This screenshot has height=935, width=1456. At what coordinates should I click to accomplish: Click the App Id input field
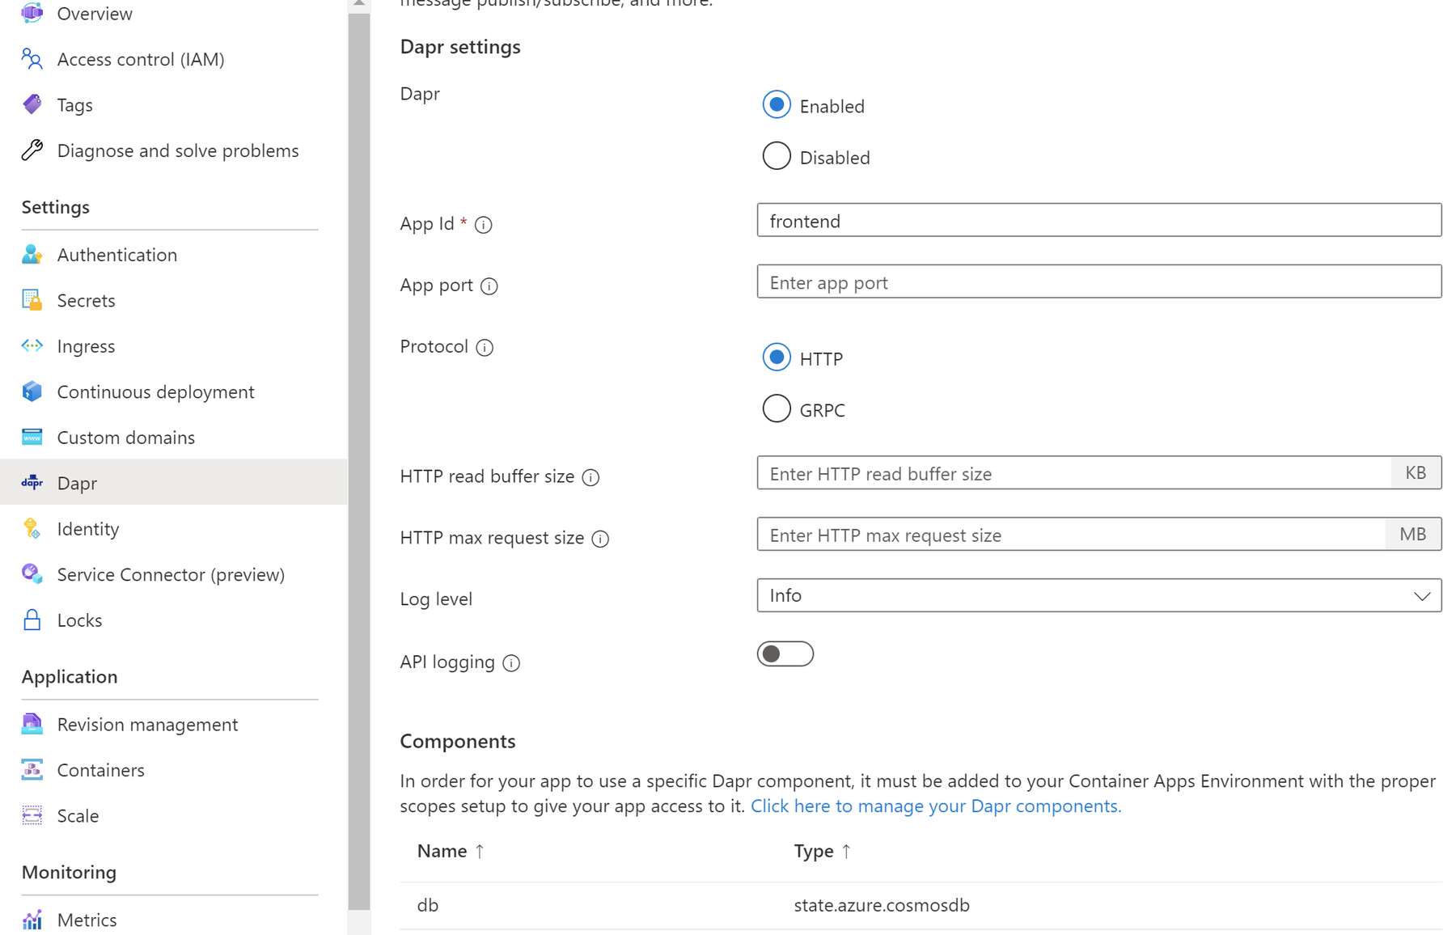(1099, 220)
